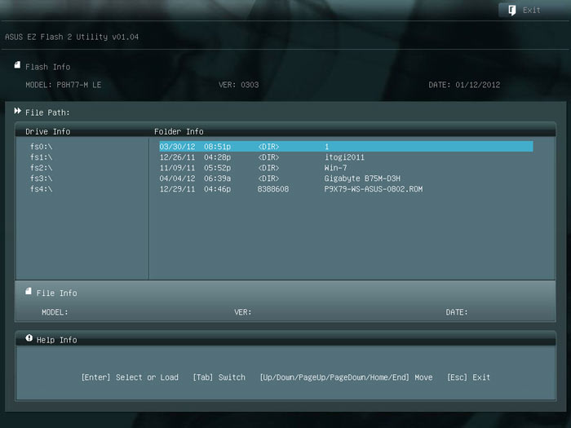Click the File Info heading
Viewport: 571px width, 428px height.
tap(56, 293)
